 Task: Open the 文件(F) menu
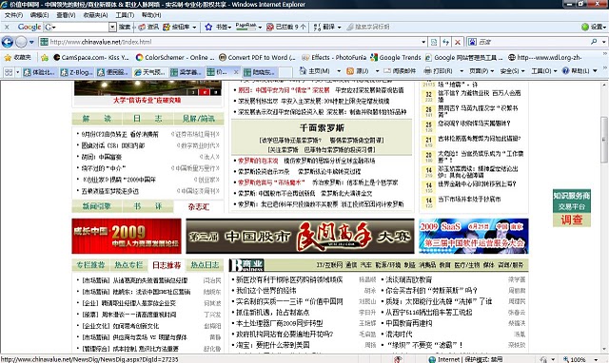point(13,15)
